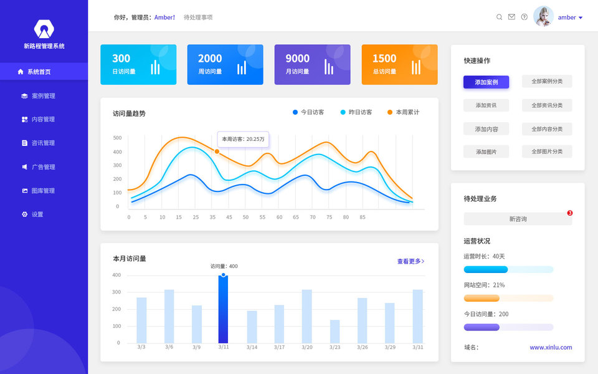Click the layers icon beside 案例管理
The height and width of the screenshot is (374, 598).
(x=24, y=96)
